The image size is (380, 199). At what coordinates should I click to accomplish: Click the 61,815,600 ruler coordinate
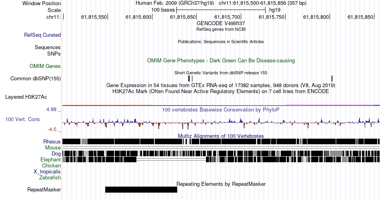(138, 17)
